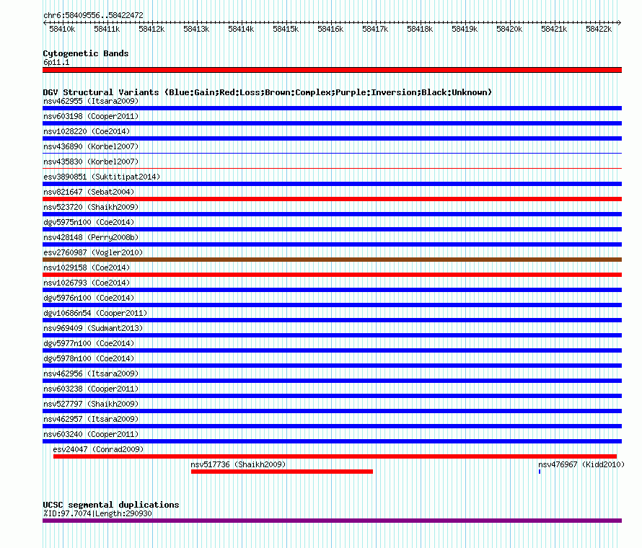Open esv24047 (Conrad2009) label
Viewport: 642px width, 548px height.
point(98,449)
